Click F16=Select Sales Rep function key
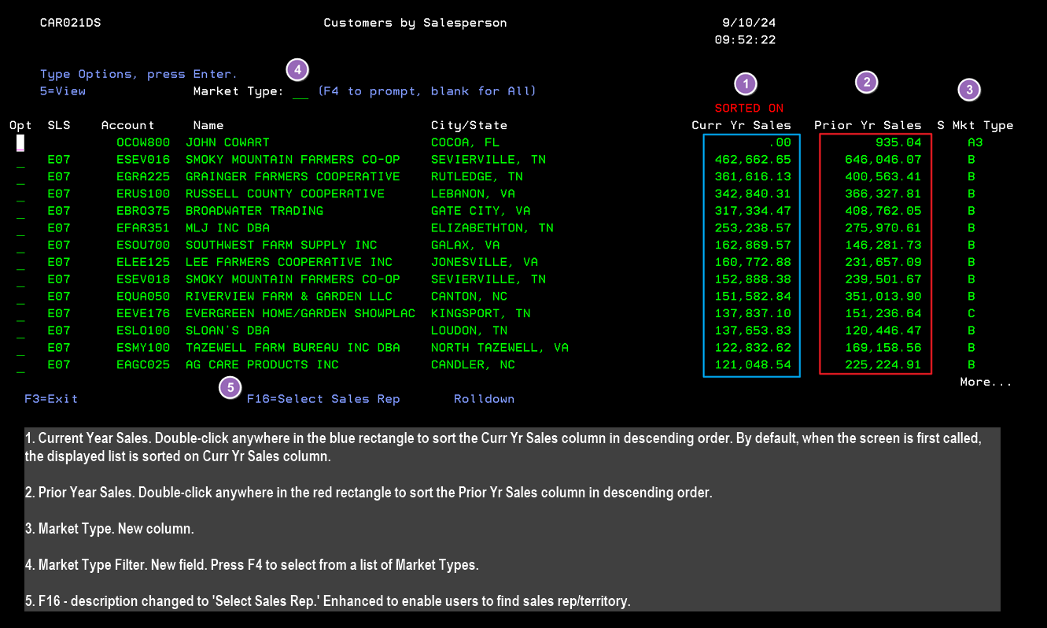Image resolution: width=1047 pixels, height=628 pixels. (x=323, y=399)
